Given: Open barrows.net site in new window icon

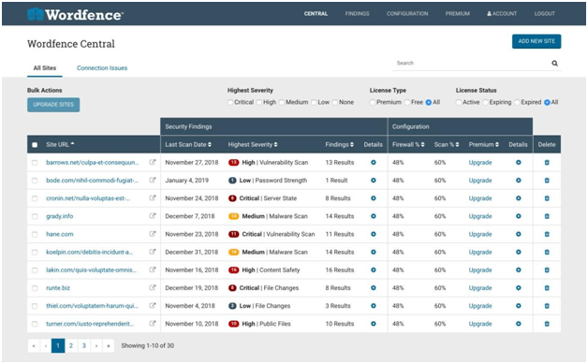Looking at the screenshot, I should click(153, 162).
